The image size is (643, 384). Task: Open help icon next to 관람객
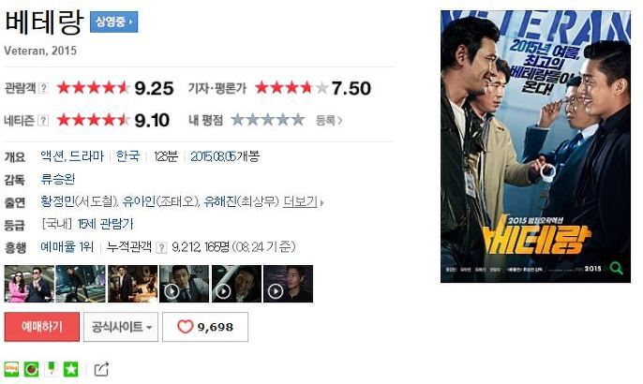[43, 88]
